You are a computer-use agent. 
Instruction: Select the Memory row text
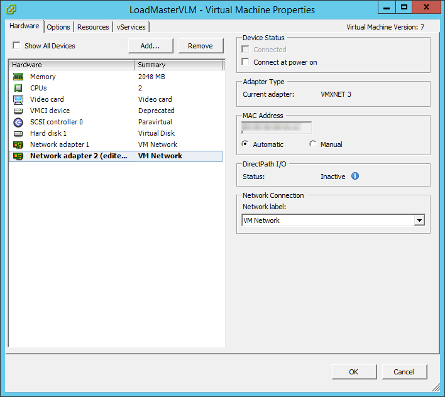pos(43,77)
